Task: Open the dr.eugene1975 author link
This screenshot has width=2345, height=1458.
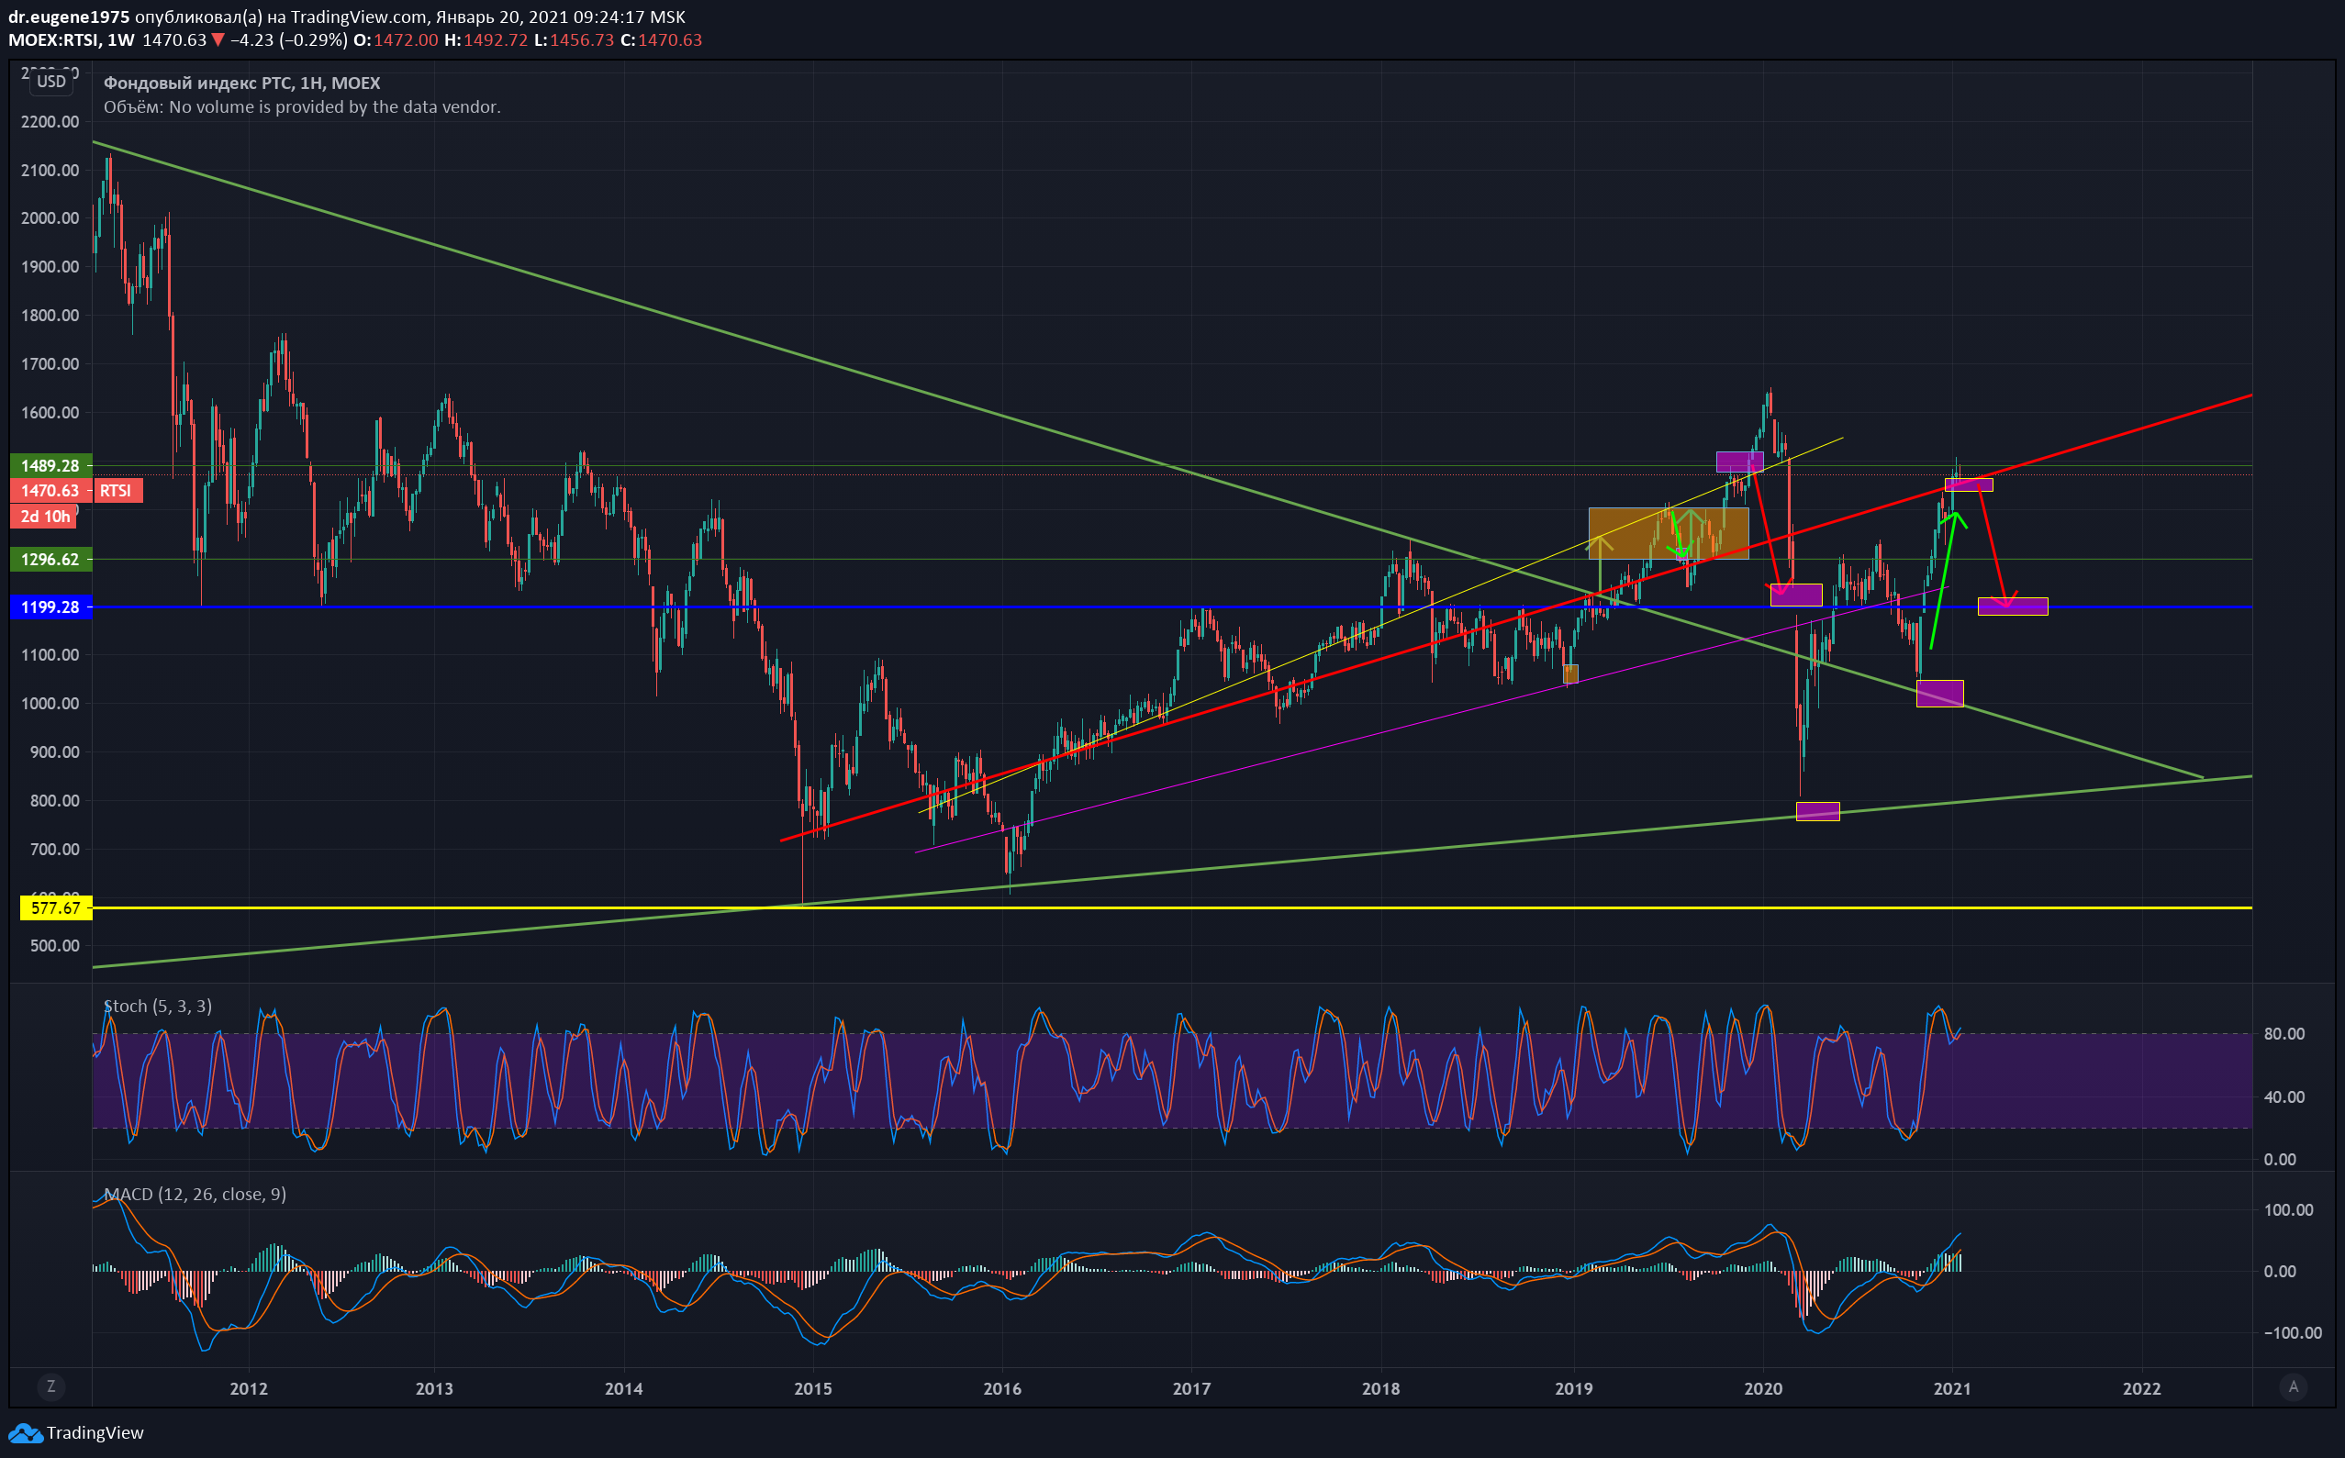Action: coord(70,17)
